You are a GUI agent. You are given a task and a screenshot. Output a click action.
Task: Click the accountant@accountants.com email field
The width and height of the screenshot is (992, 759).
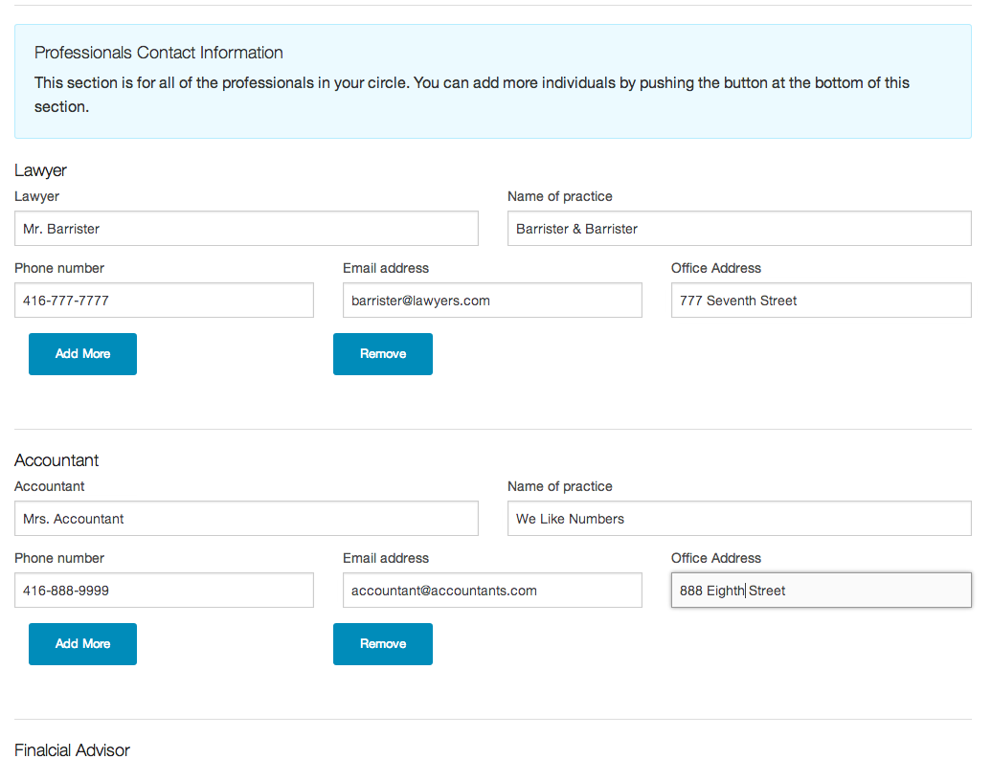pyautogui.click(x=491, y=590)
